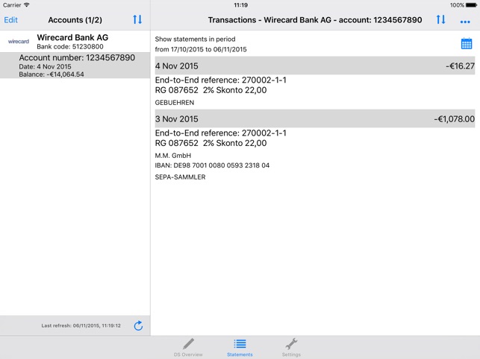The height and width of the screenshot is (359, 480).
Task: Sort accounts using the arrows icon
Action: click(137, 19)
